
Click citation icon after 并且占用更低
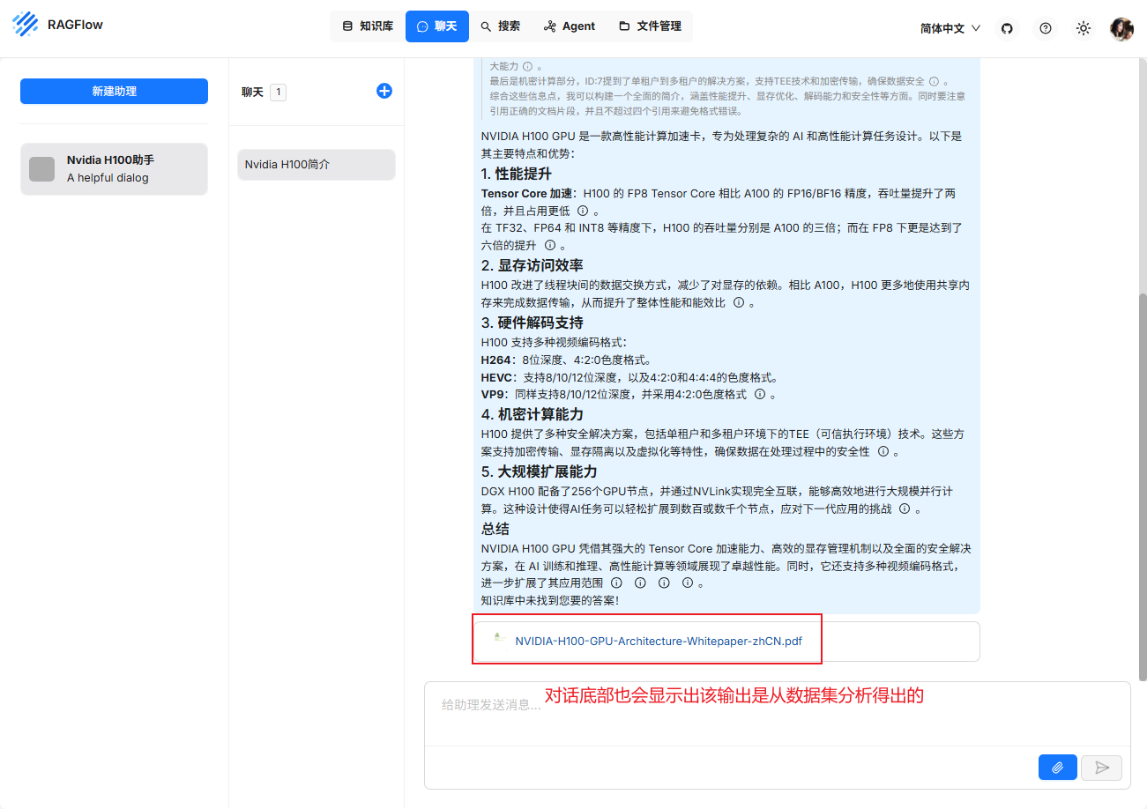pyautogui.click(x=583, y=211)
